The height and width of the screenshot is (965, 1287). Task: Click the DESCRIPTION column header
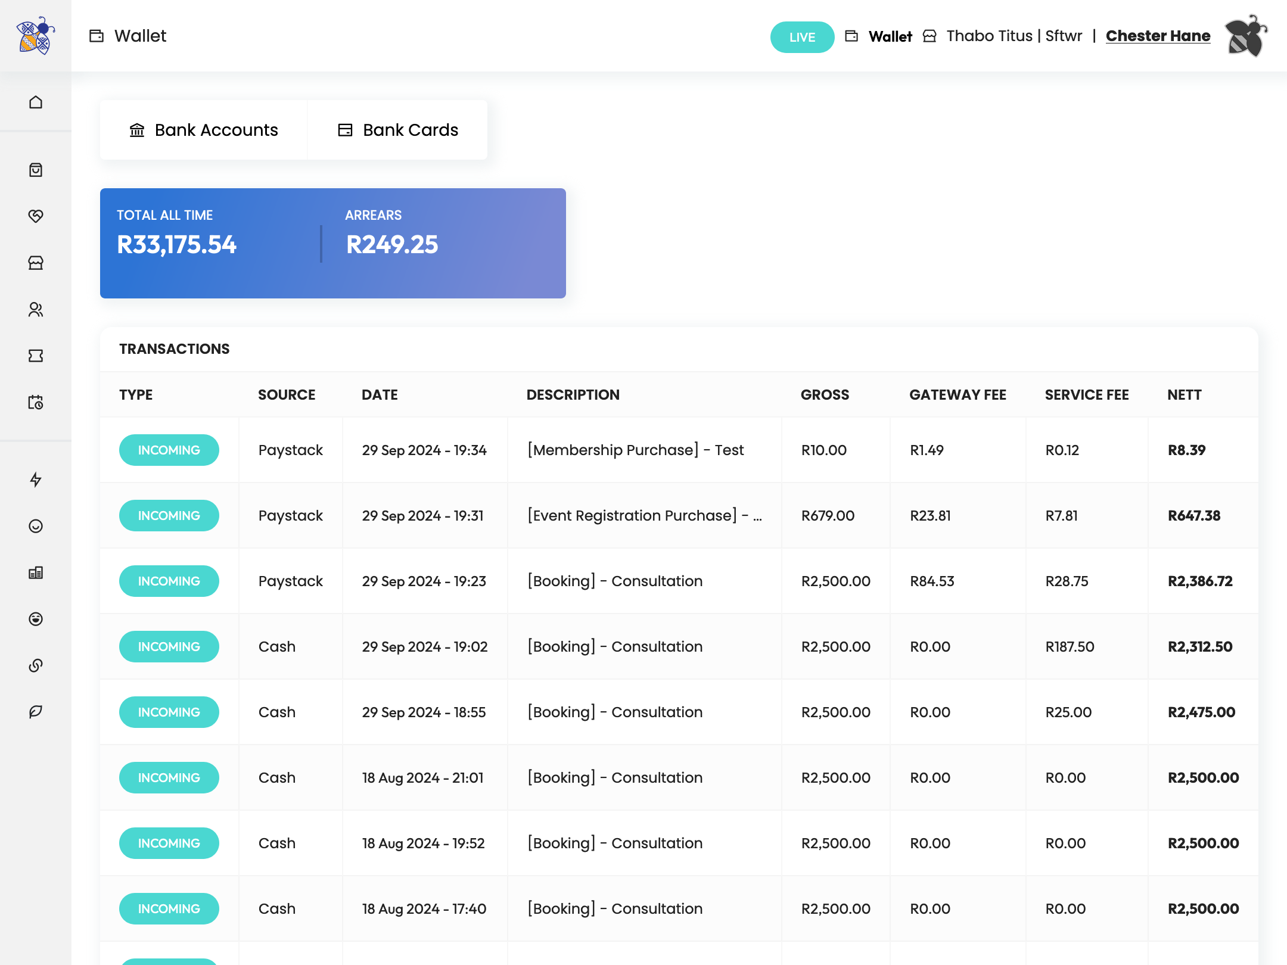[x=573, y=394]
